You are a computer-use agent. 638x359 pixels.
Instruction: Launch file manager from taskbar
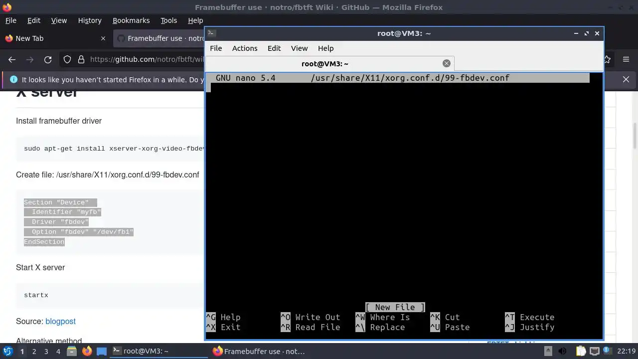72,351
